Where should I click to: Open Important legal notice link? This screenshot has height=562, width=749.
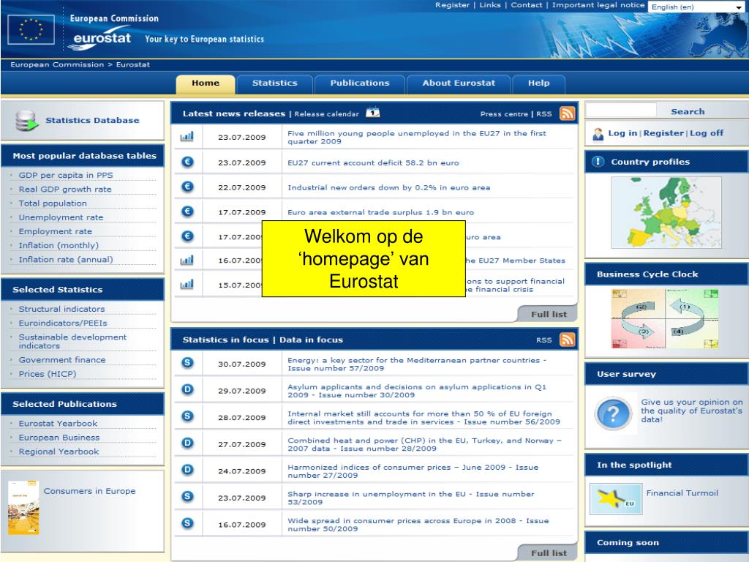598,5
